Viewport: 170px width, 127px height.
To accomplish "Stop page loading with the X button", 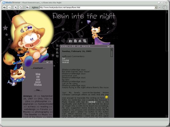I will point(16,7).
